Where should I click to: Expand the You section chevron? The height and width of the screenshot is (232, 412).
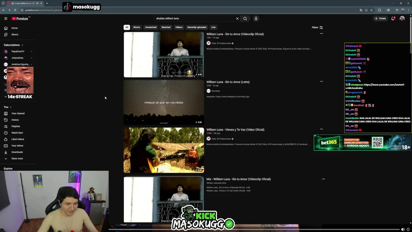click(11, 107)
